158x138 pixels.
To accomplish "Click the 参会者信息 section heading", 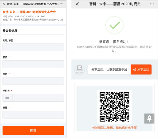I will pyautogui.click(x=10, y=31).
